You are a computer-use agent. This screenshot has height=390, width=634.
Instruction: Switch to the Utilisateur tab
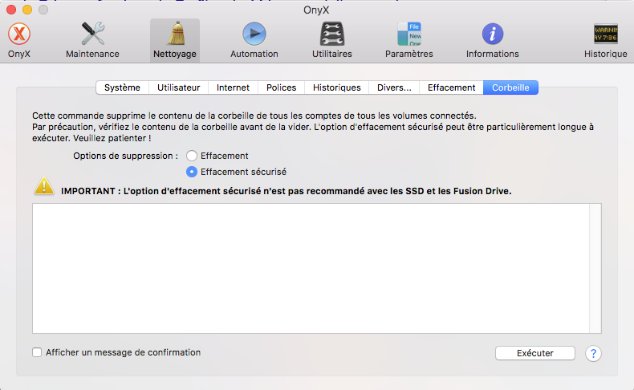tap(178, 87)
